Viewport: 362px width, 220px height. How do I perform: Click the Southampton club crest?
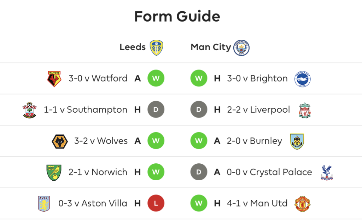coord(30,110)
